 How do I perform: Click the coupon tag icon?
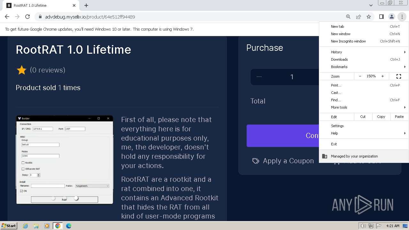pos(256,161)
